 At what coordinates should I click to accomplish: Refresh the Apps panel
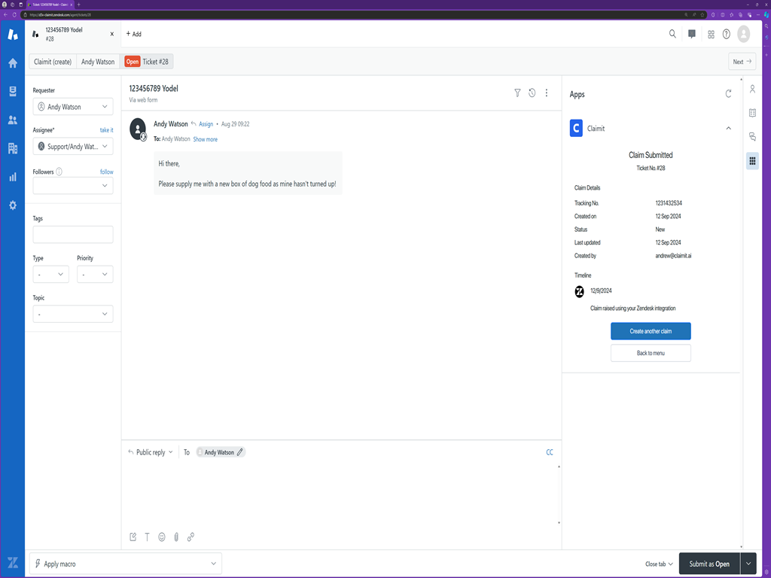pyautogui.click(x=728, y=94)
